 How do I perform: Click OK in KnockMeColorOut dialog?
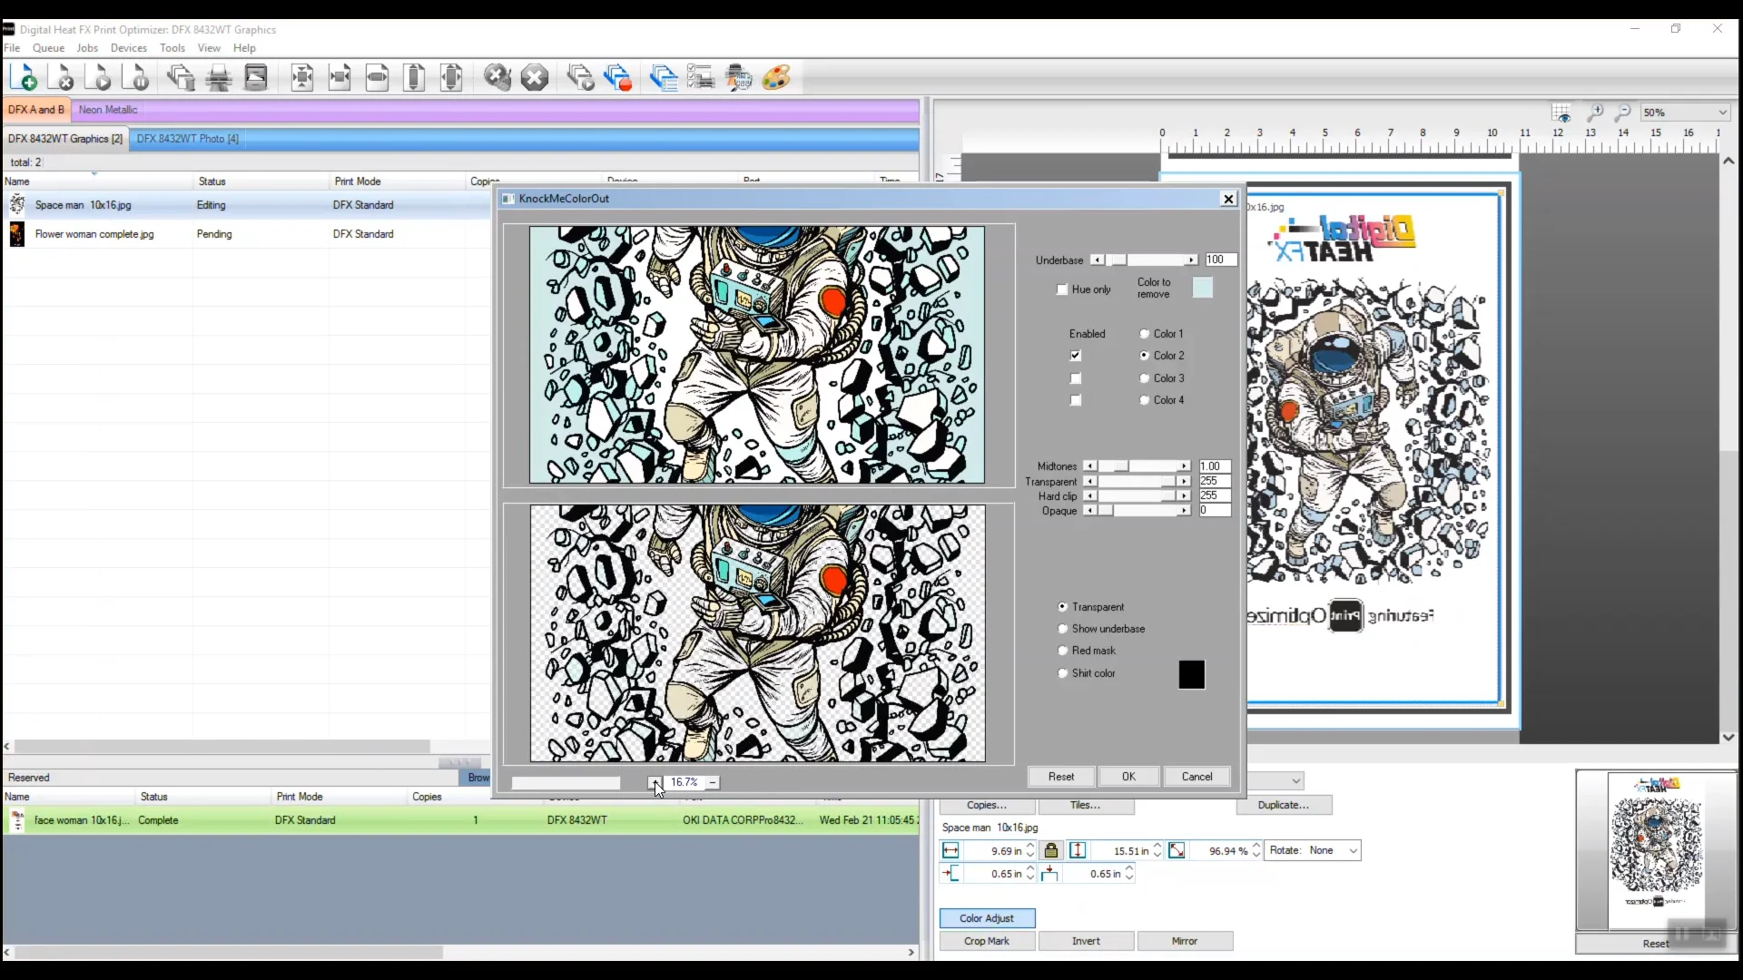point(1128,777)
